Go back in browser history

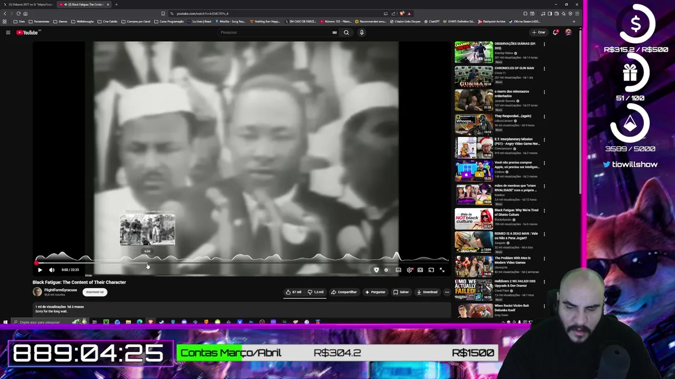click(5, 14)
